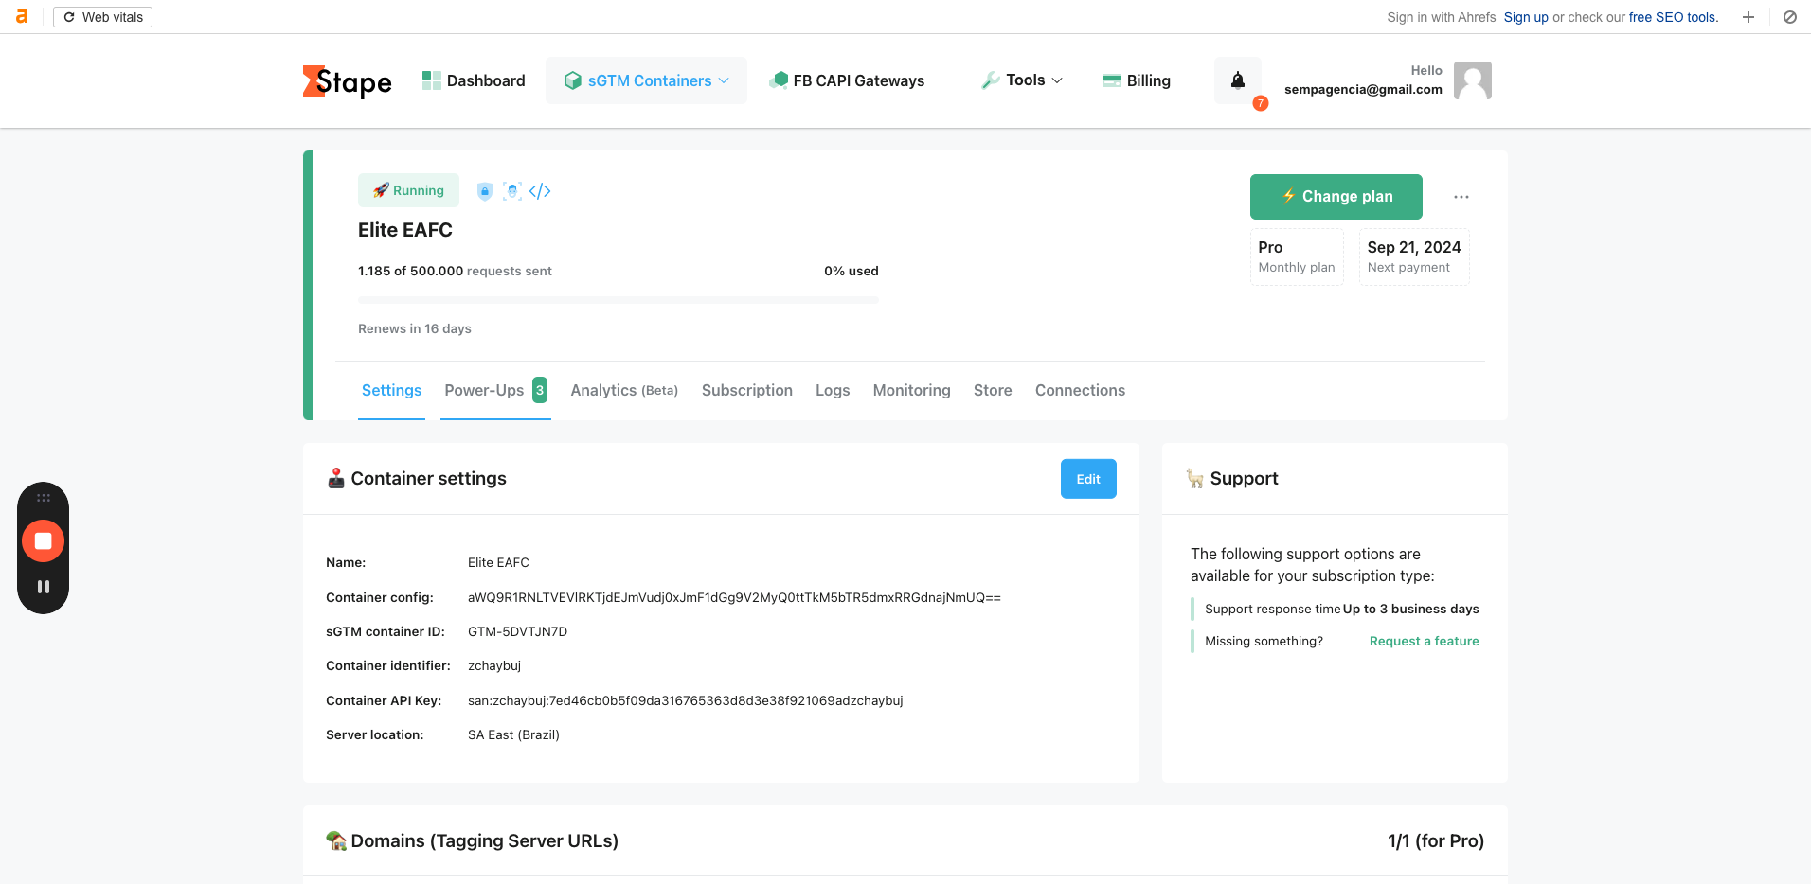Open the Billing page
The image size is (1811, 884).
[x=1137, y=80]
